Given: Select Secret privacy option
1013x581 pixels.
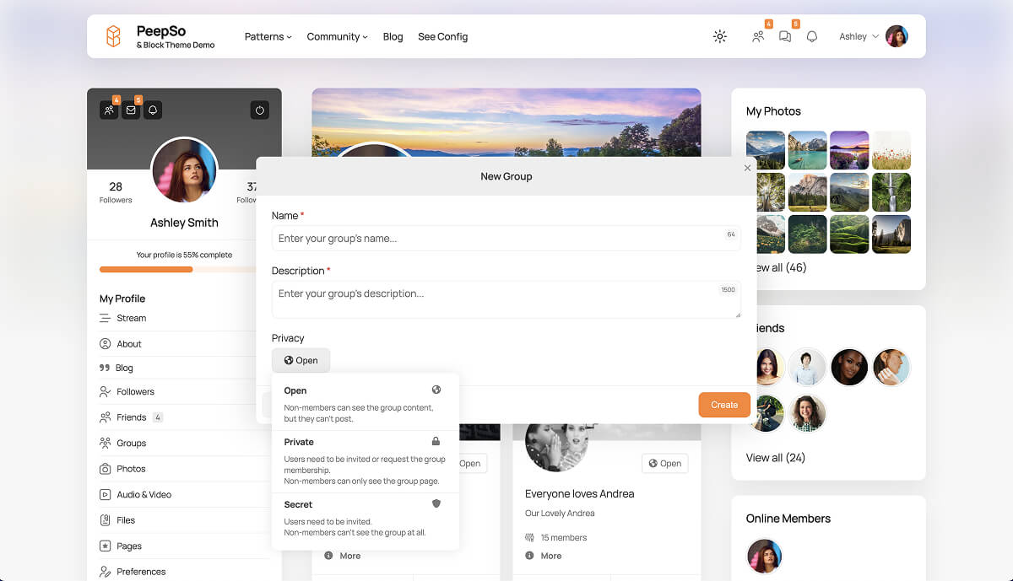Looking at the screenshot, I should point(366,519).
